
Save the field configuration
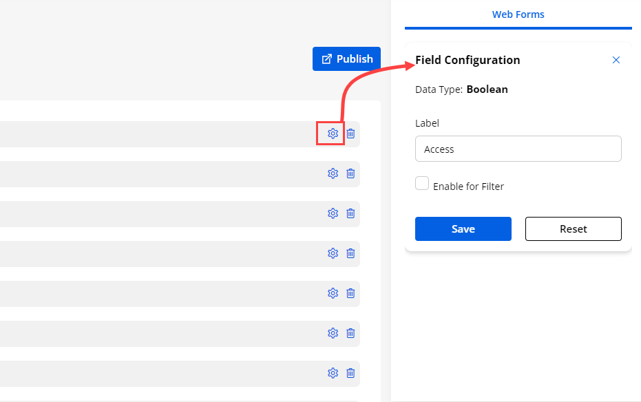pos(463,229)
